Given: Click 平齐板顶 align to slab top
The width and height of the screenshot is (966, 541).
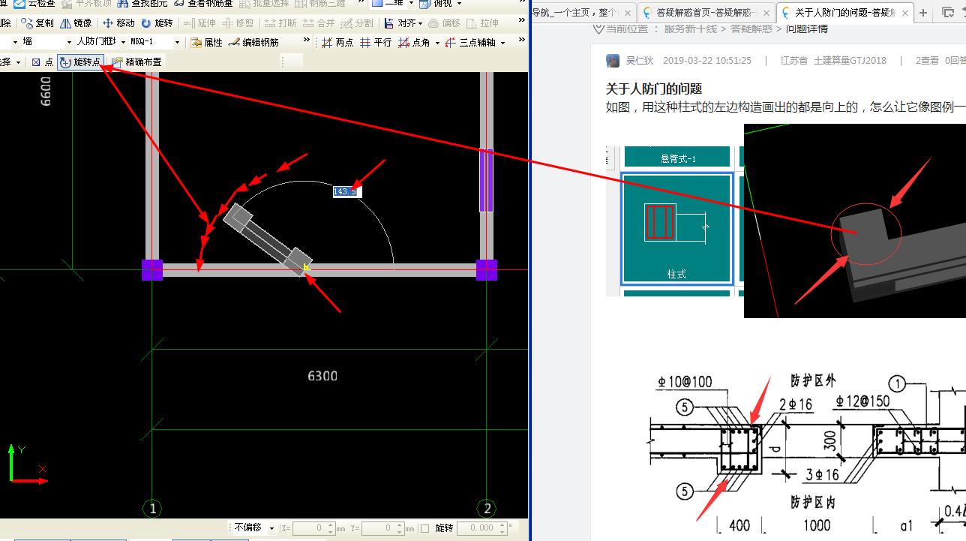Looking at the screenshot, I should [x=87, y=4].
